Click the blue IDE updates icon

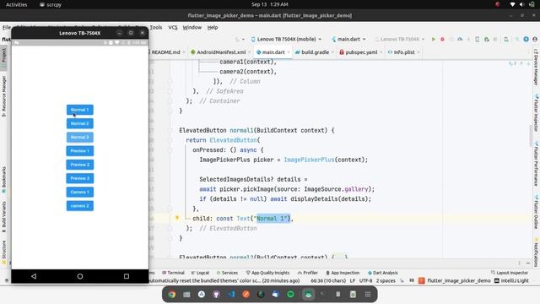pyautogui.click(x=526, y=40)
